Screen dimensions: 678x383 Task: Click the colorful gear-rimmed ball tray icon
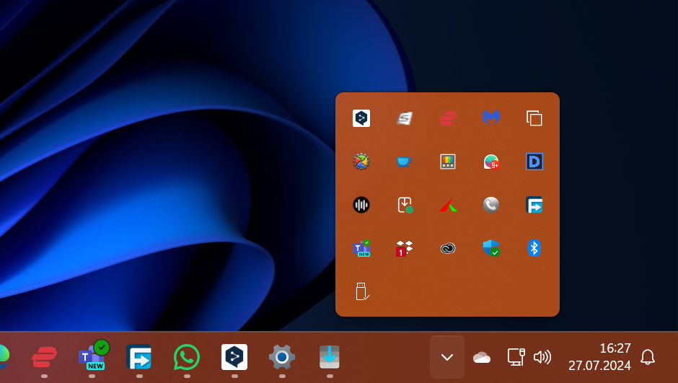(361, 162)
